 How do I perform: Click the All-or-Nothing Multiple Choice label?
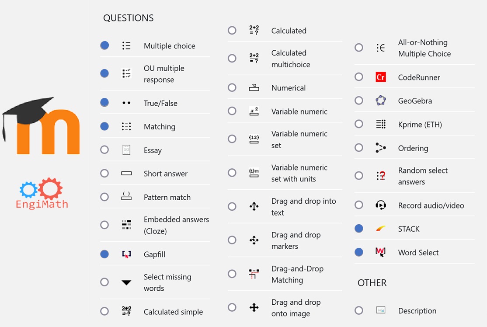424,48
